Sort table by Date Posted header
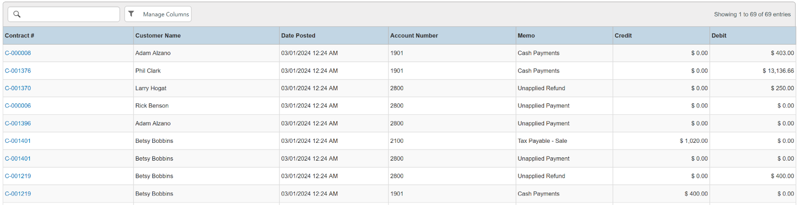 tap(298, 36)
